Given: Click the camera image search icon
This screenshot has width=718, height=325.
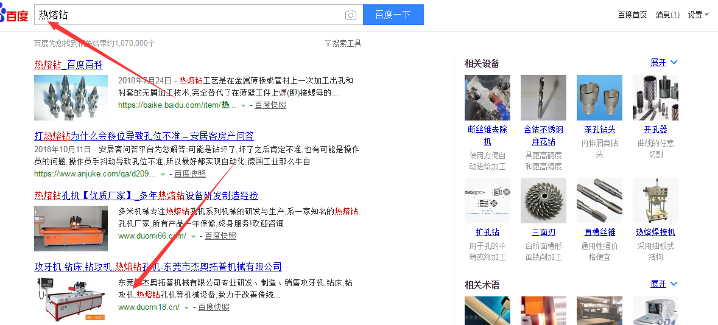Looking at the screenshot, I should (x=350, y=15).
